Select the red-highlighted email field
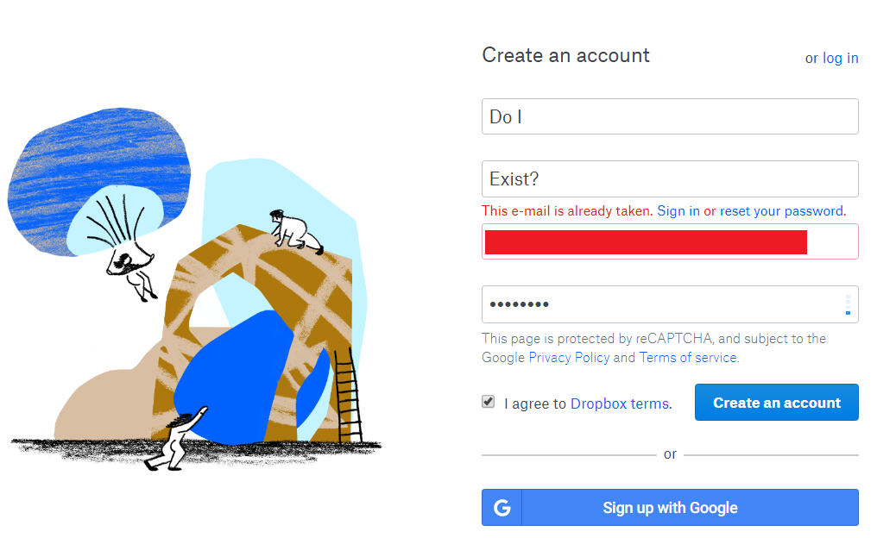Screen dimensions: 877x538 (x=670, y=241)
